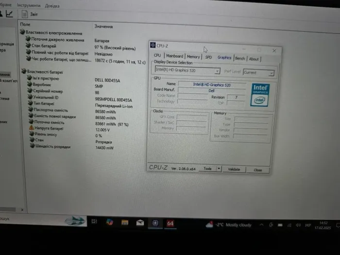The height and width of the screenshot is (255, 340).
Task: Open the Mail app on taskbar
Action: coord(140,222)
